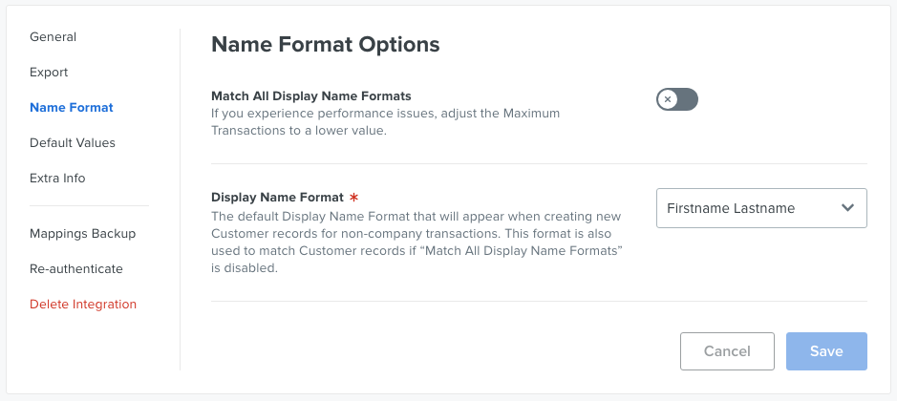This screenshot has width=897, height=401.
Task: Select the Name Format sidebar item
Action: (72, 108)
